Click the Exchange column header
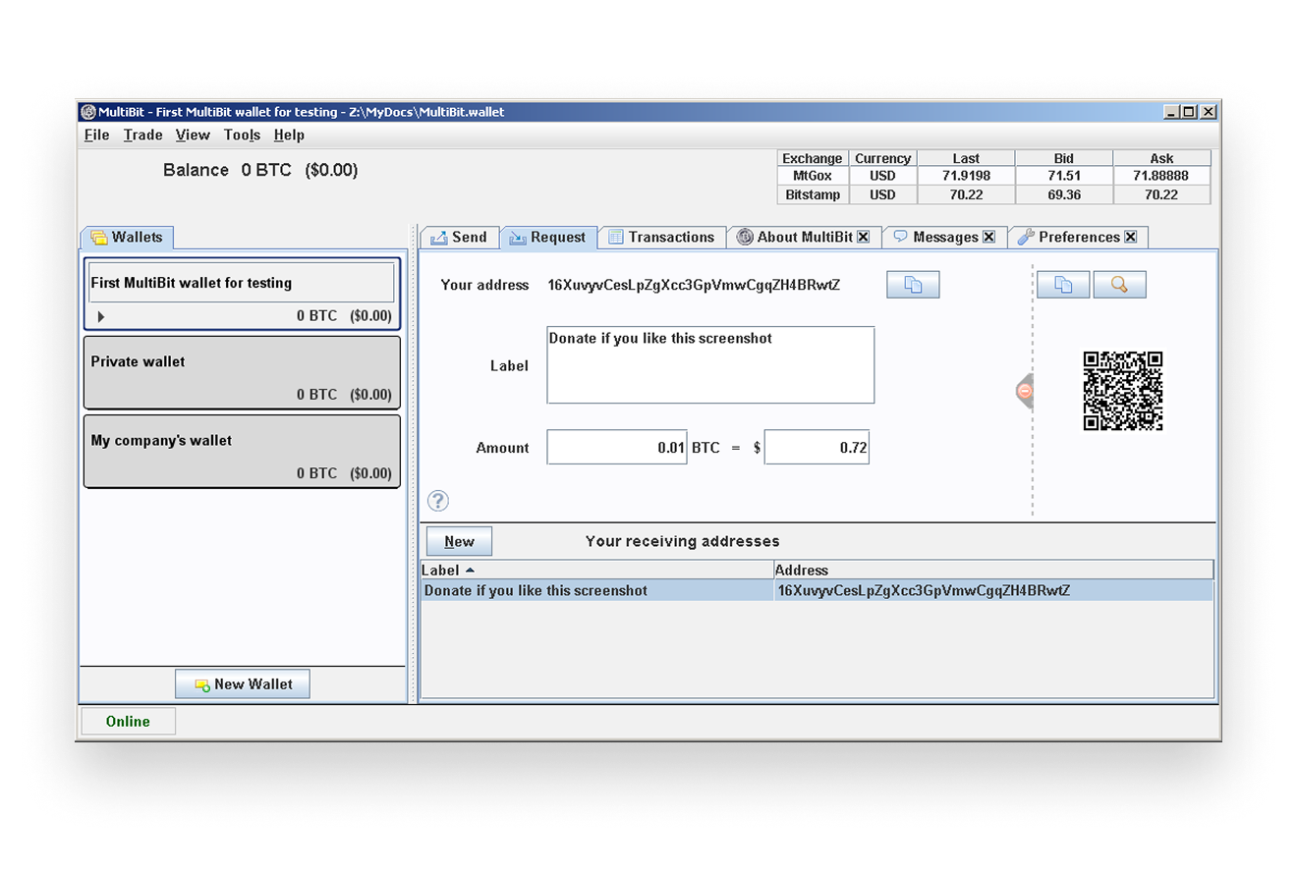The width and height of the screenshot is (1297, 872). click(x=813, y=158)
